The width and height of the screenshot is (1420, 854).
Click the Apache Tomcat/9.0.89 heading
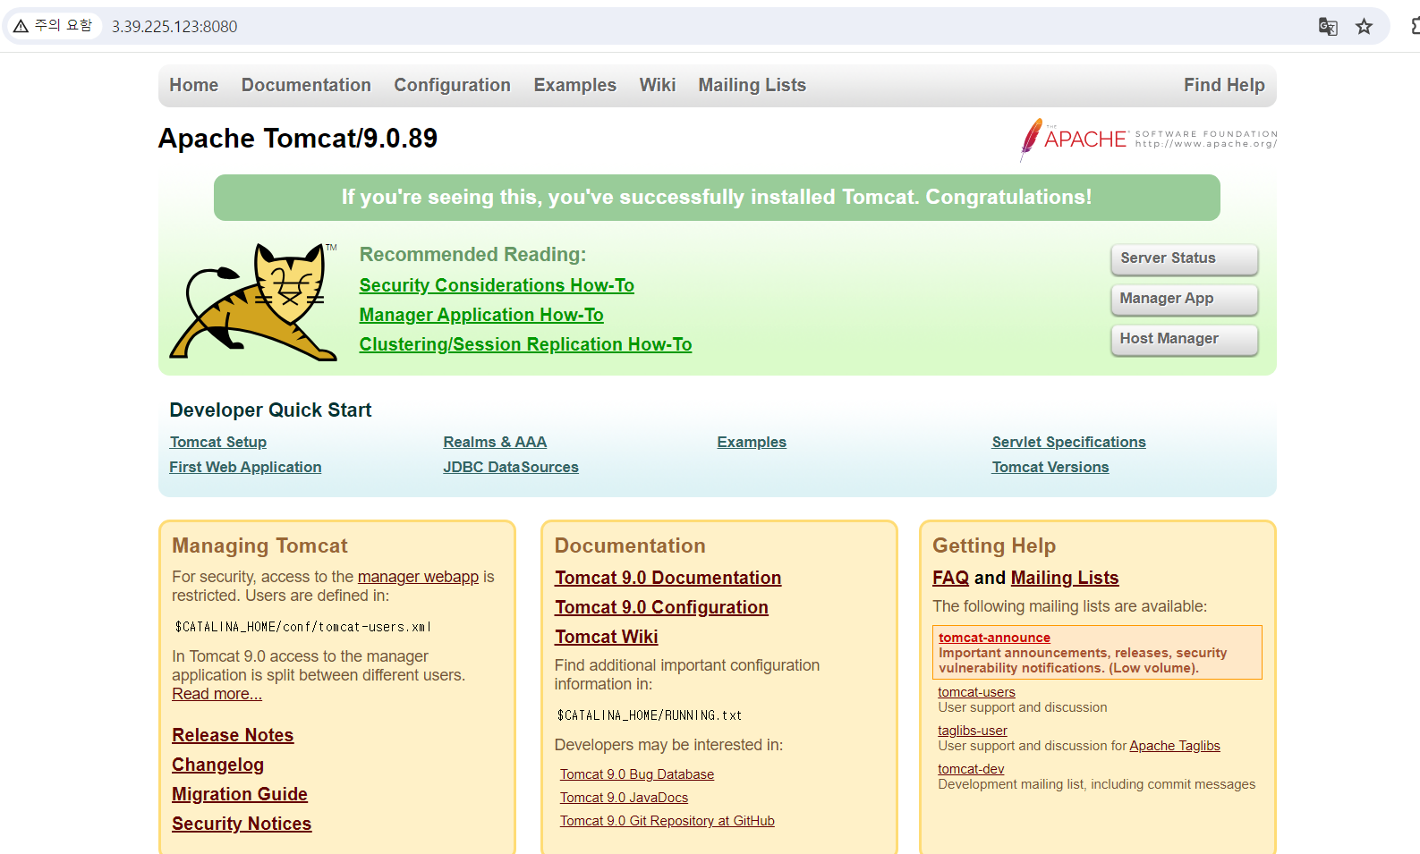point(298,139)
